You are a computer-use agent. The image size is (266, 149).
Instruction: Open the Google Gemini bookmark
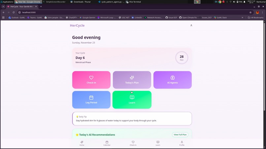pyautogui.click(x=87, y=17)
